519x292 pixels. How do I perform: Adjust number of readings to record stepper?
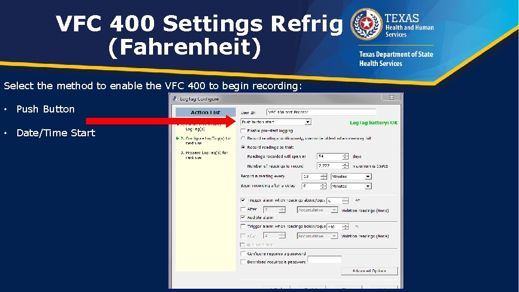point(345,165)
